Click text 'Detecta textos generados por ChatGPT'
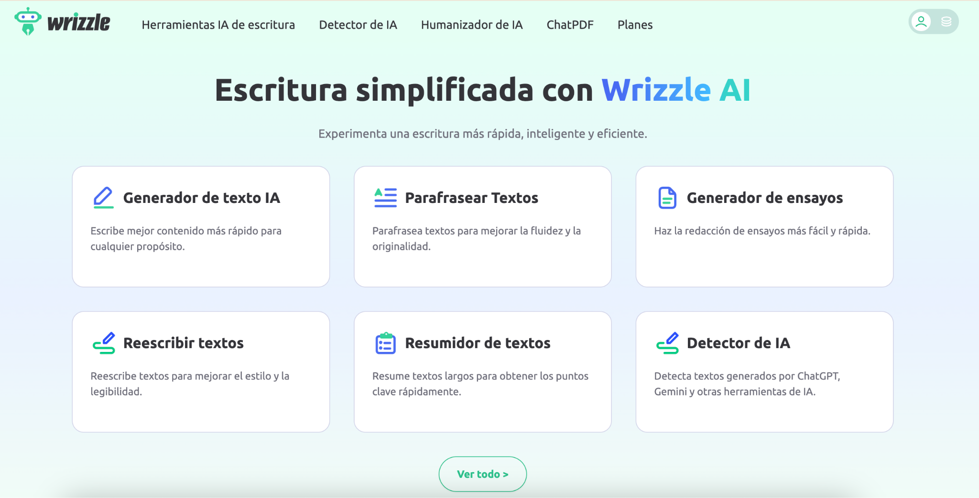Viewport: 979px width, 498px height. (x=747, y=376)
